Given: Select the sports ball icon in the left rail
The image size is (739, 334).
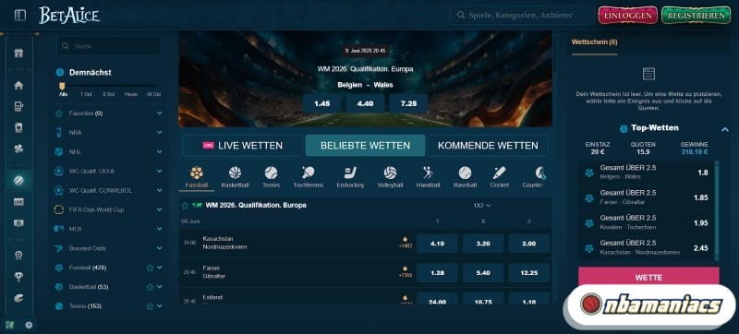Looking at the screenshot, I should tap(18, 181).
